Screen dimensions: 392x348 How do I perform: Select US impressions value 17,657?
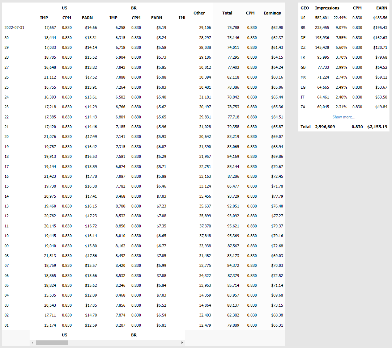(x=50, y=28)
